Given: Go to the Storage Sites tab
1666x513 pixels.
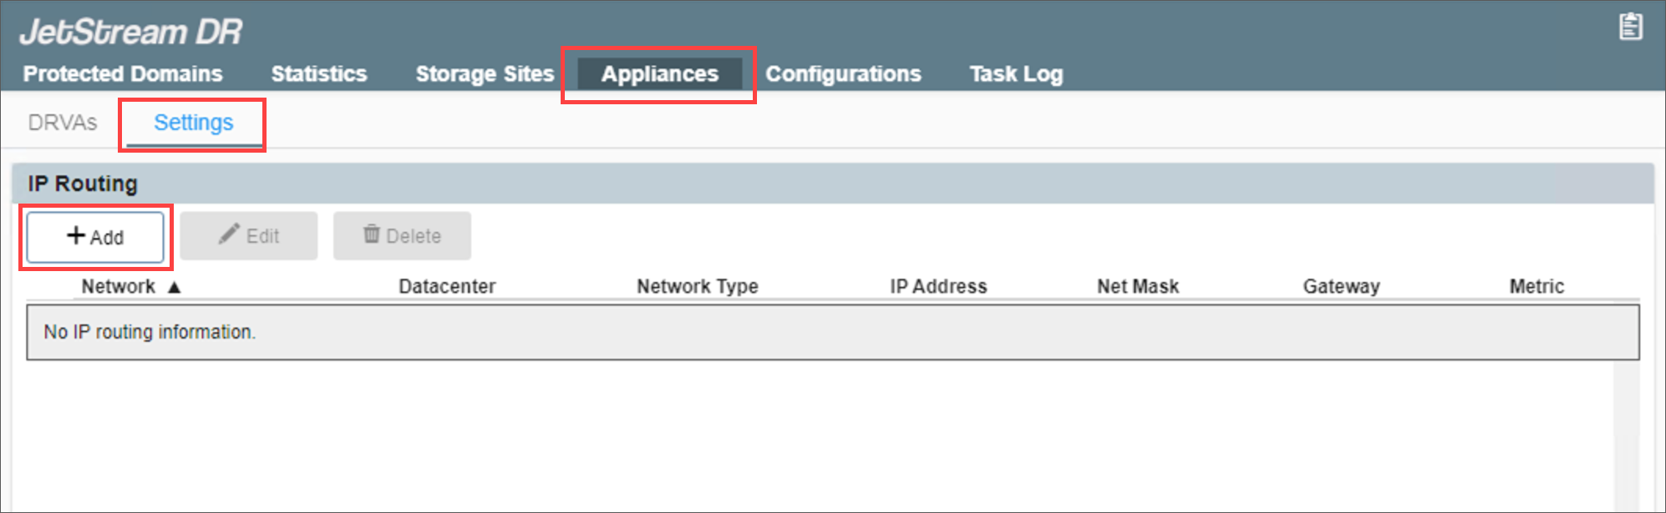Looking at the screenshot, I should point(485,74).
